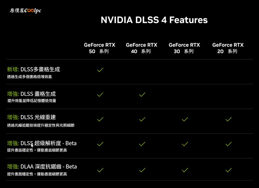Click RTX 40 checkmark for DLSS超級解析度
The image size is (259, 188).
142,144
